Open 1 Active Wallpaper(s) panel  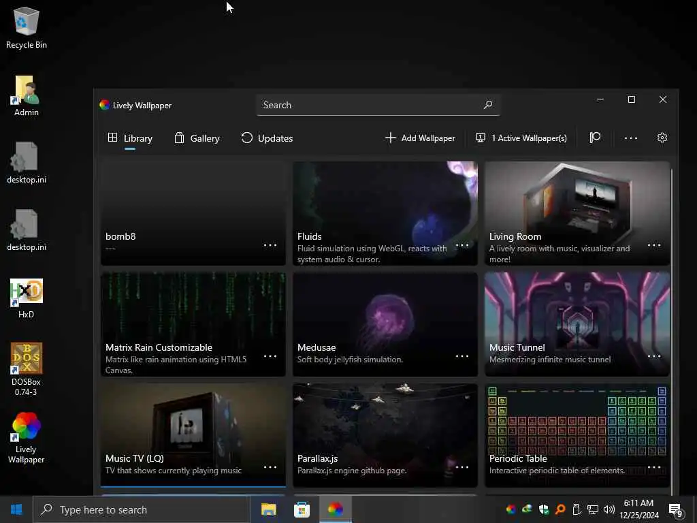(521, 138)
